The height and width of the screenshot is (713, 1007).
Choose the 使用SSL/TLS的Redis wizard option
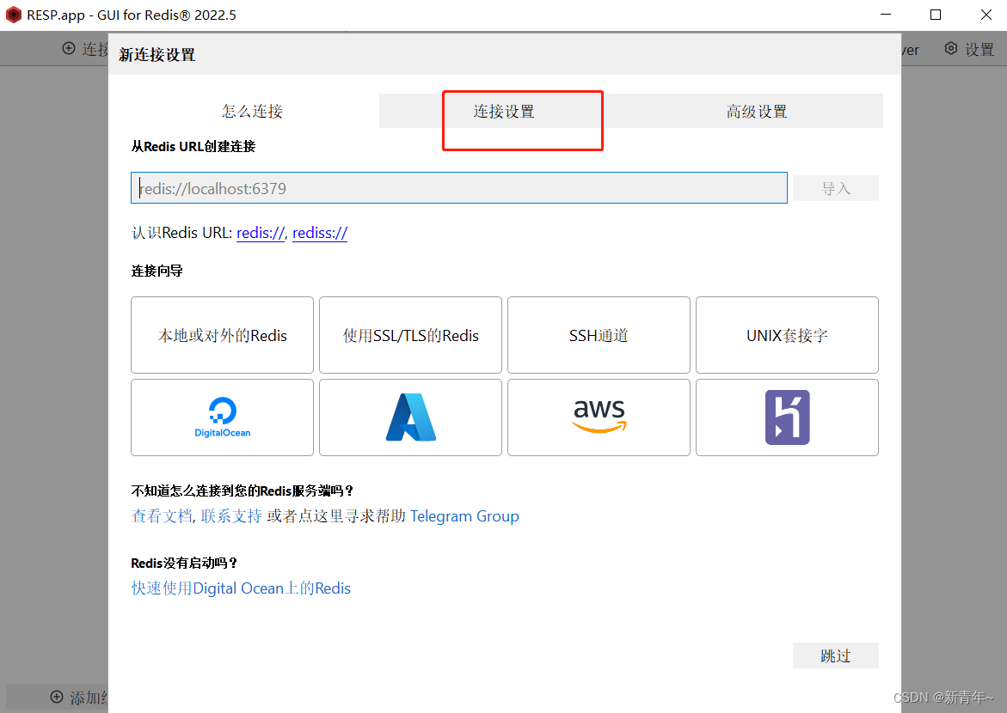click(x=410, y=335)
